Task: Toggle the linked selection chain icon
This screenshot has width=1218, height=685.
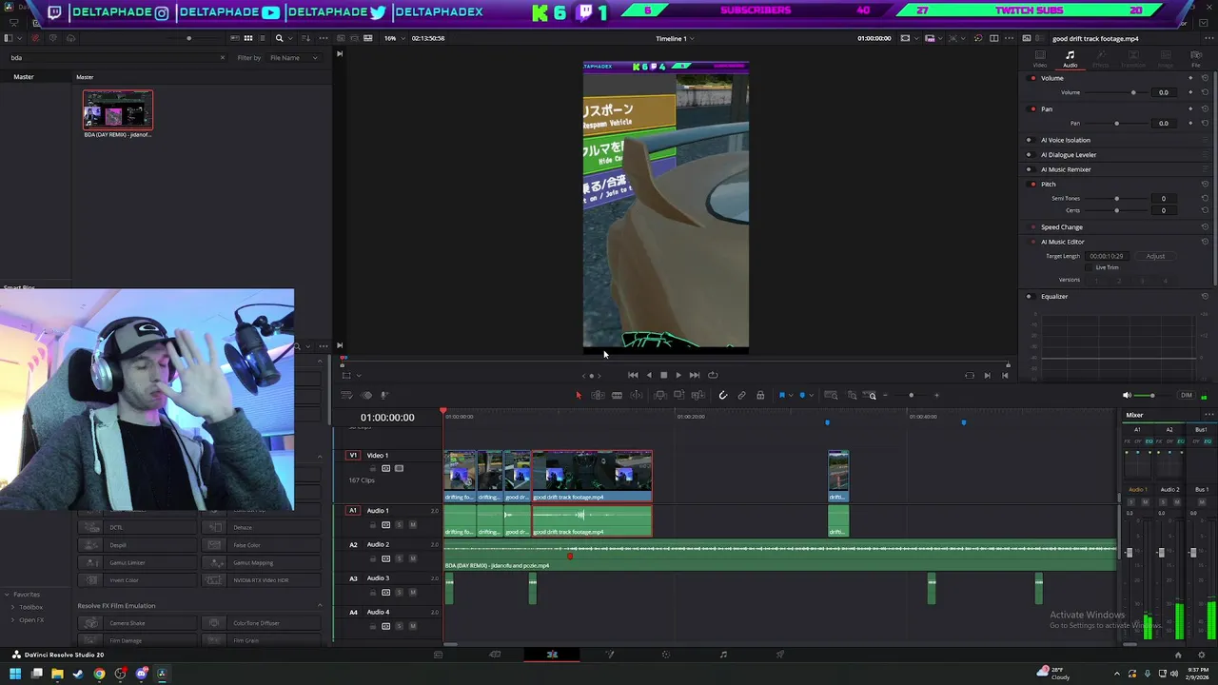Action: (741, 395)
